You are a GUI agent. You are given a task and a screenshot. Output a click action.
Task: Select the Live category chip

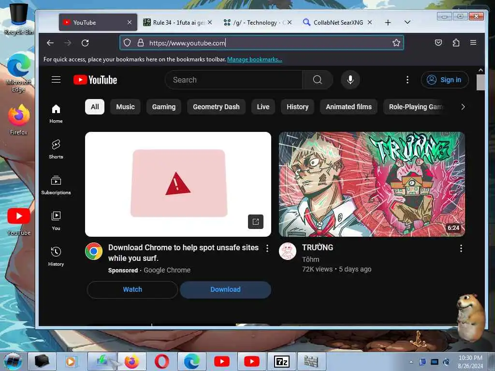(263, 107)
